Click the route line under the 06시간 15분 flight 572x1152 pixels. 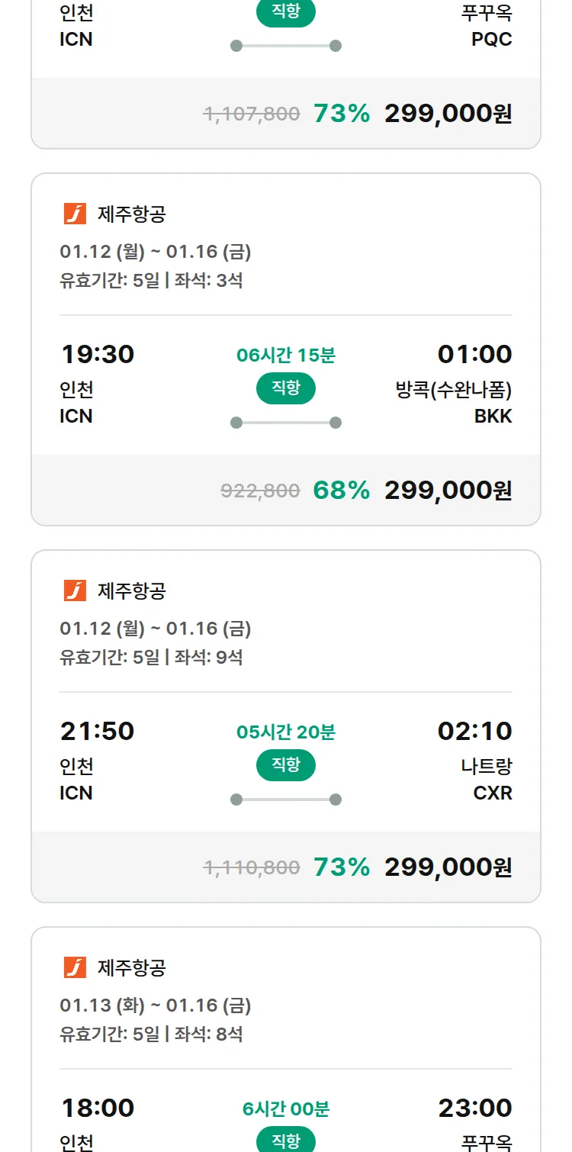(286, 423)
